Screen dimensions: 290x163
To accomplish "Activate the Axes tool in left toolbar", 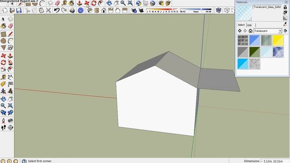I will point(3,91).
